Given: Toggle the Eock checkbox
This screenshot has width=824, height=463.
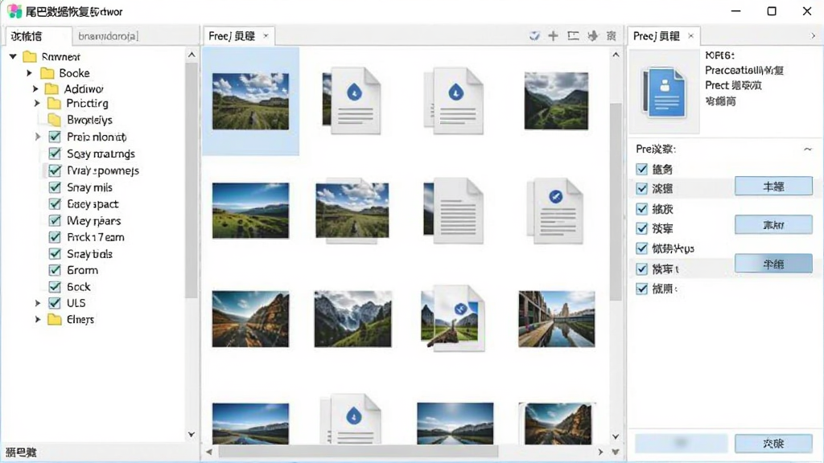Looking at the screenshot, I should tap(55, 287).
